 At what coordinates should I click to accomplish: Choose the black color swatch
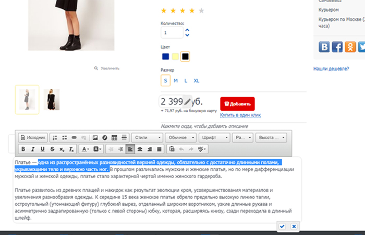(x=185, y=56)
